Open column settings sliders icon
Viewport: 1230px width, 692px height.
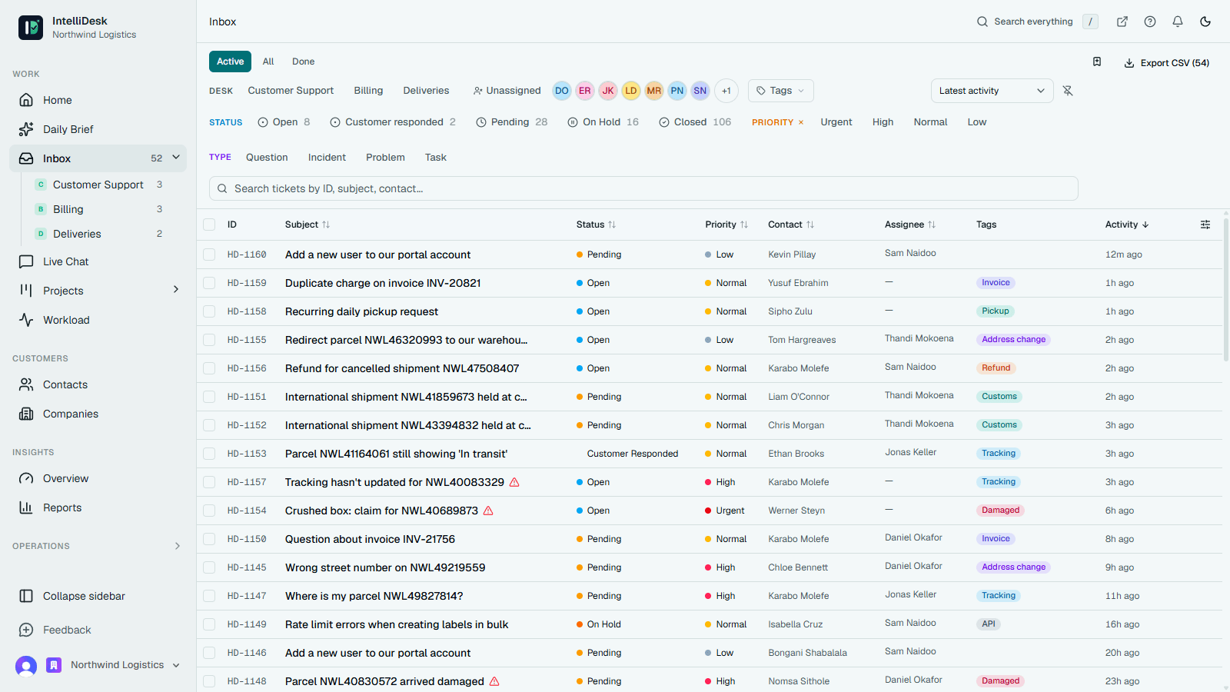1205,225
